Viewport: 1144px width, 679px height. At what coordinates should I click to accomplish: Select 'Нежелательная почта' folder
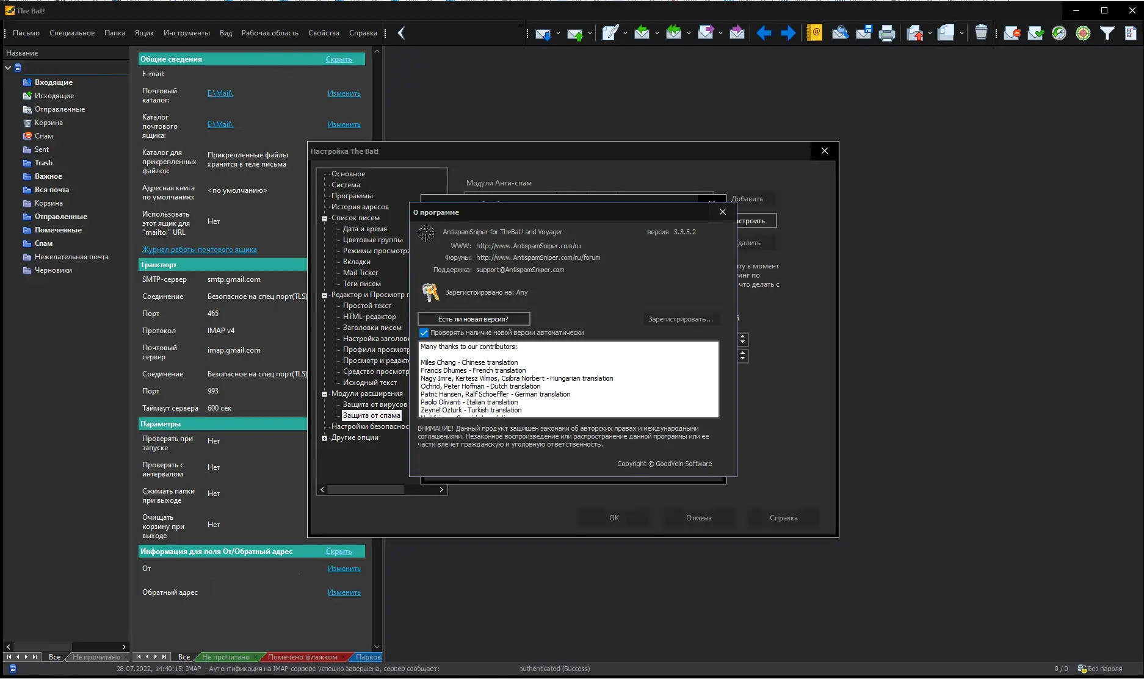point(71,257)
